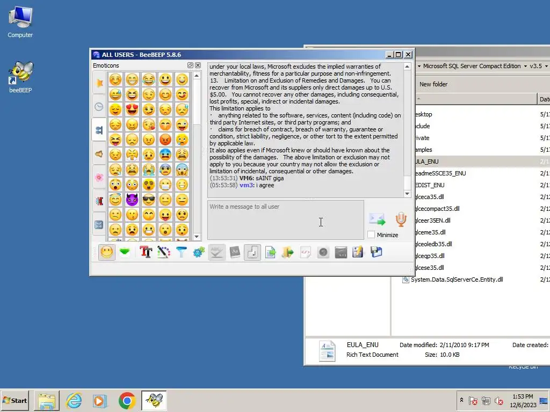Insert the purple devil emoji
The image size is (550, 412).
[x=132, y=200]
